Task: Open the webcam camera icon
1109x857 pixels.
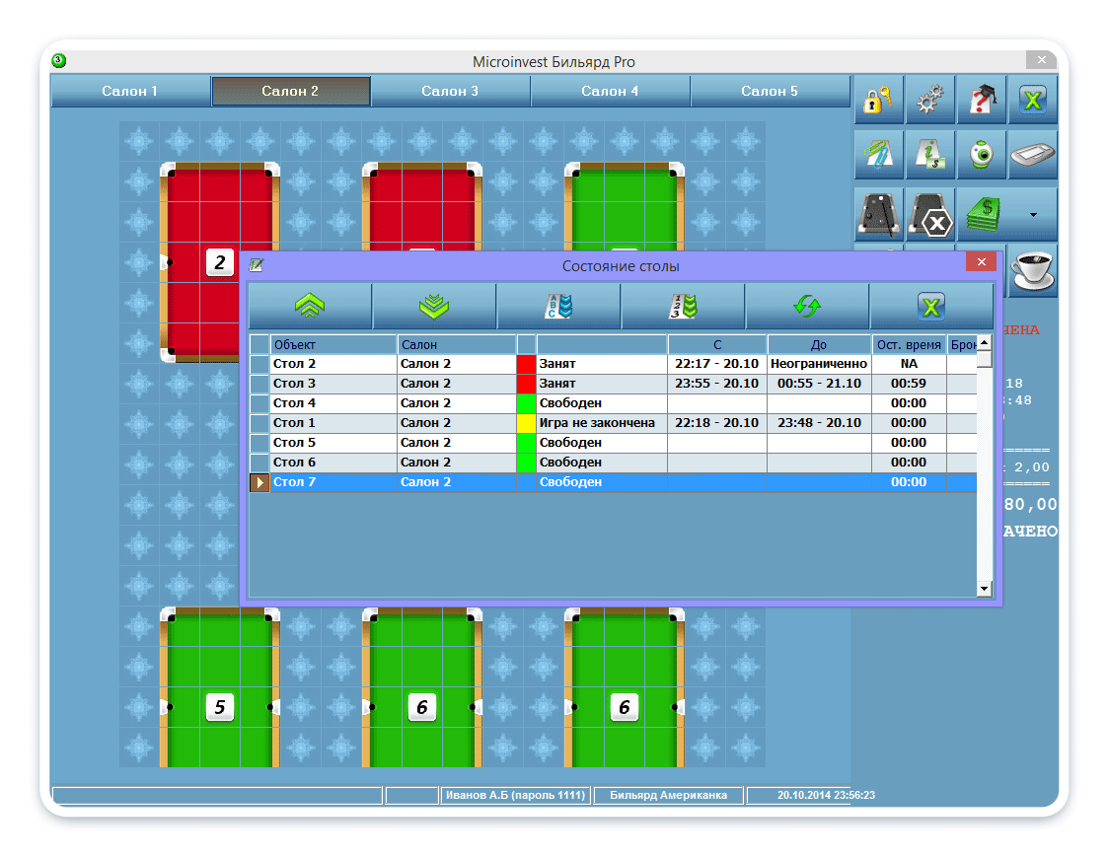Action: [982, 156]
